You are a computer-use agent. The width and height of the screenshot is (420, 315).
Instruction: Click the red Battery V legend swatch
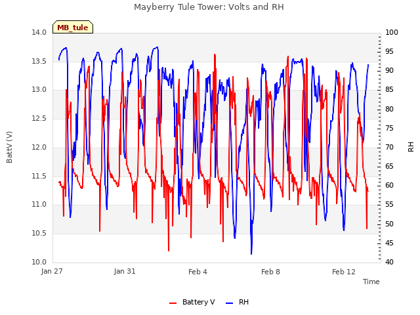click(x=173, y=303)
